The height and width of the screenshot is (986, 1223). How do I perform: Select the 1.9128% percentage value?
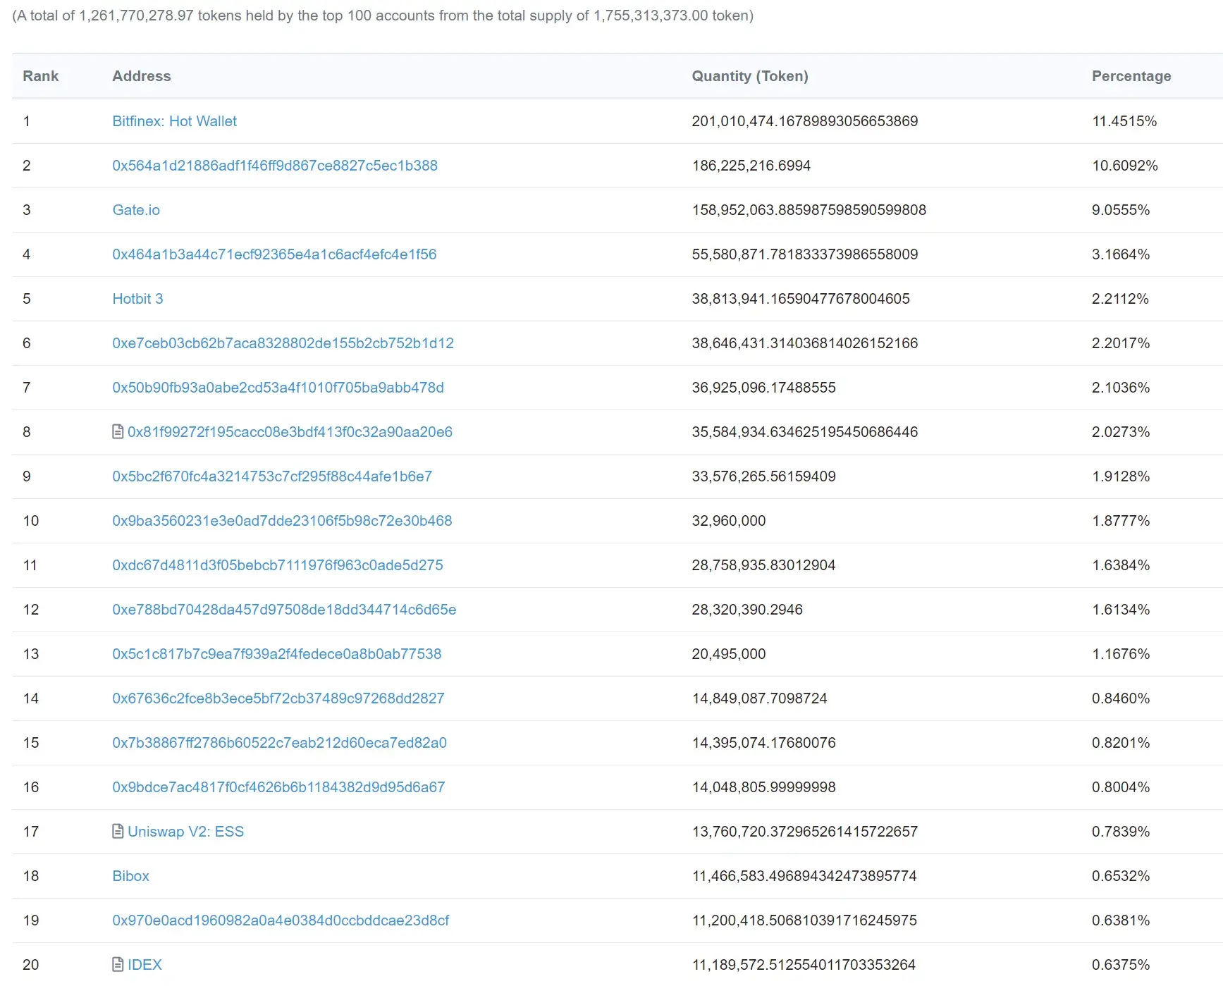(1121, 476)
